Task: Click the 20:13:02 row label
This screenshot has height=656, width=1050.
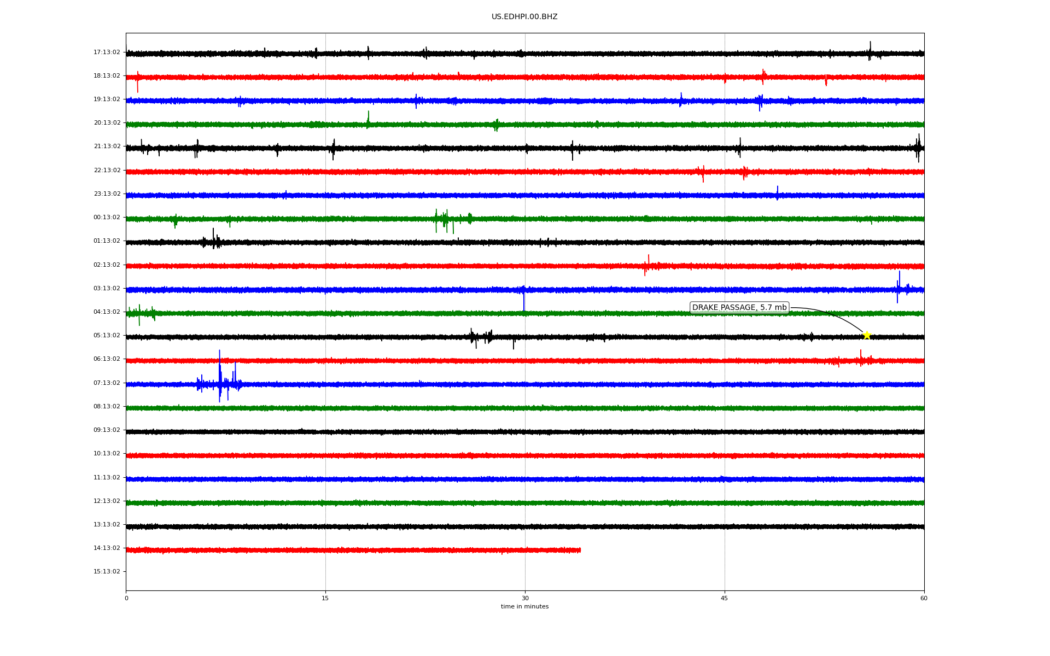Action: [x=107, y=123]
